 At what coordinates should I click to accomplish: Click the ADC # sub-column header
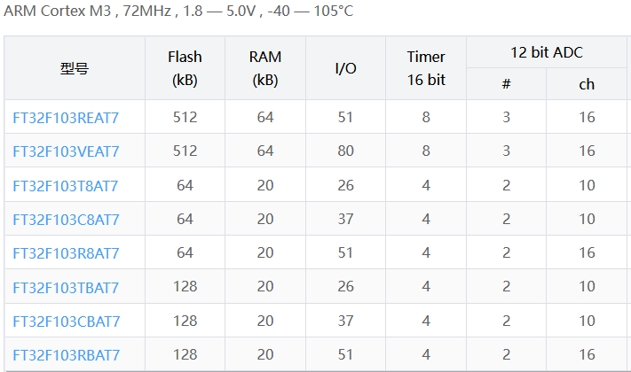pyautogui.click(x=506, y=84)
